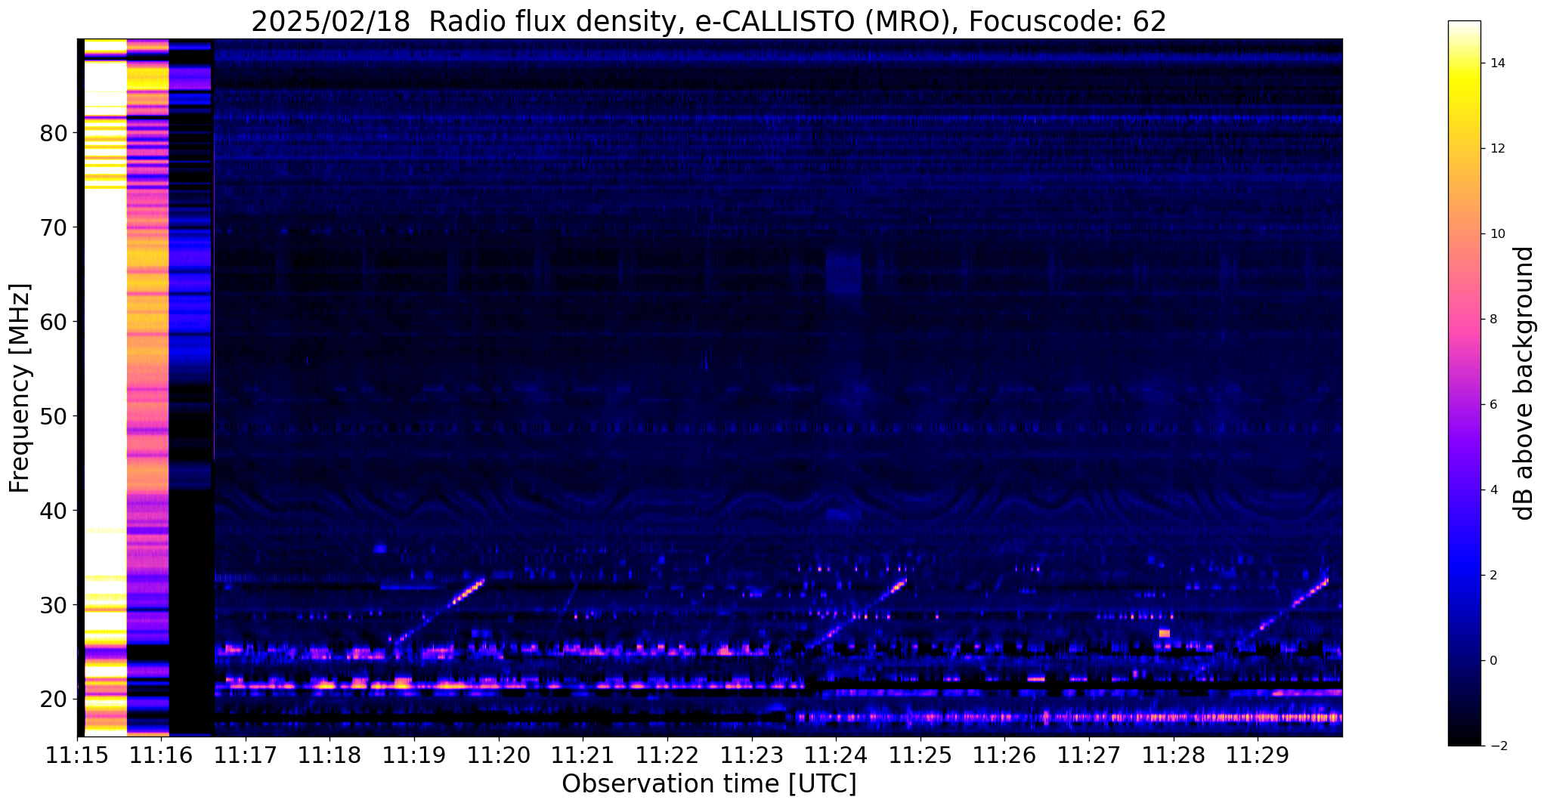Click the 'Observation time [UTC]' x-axis label
The height and width of the screenshot is (806, 1547).
click(x=709, y=784)
